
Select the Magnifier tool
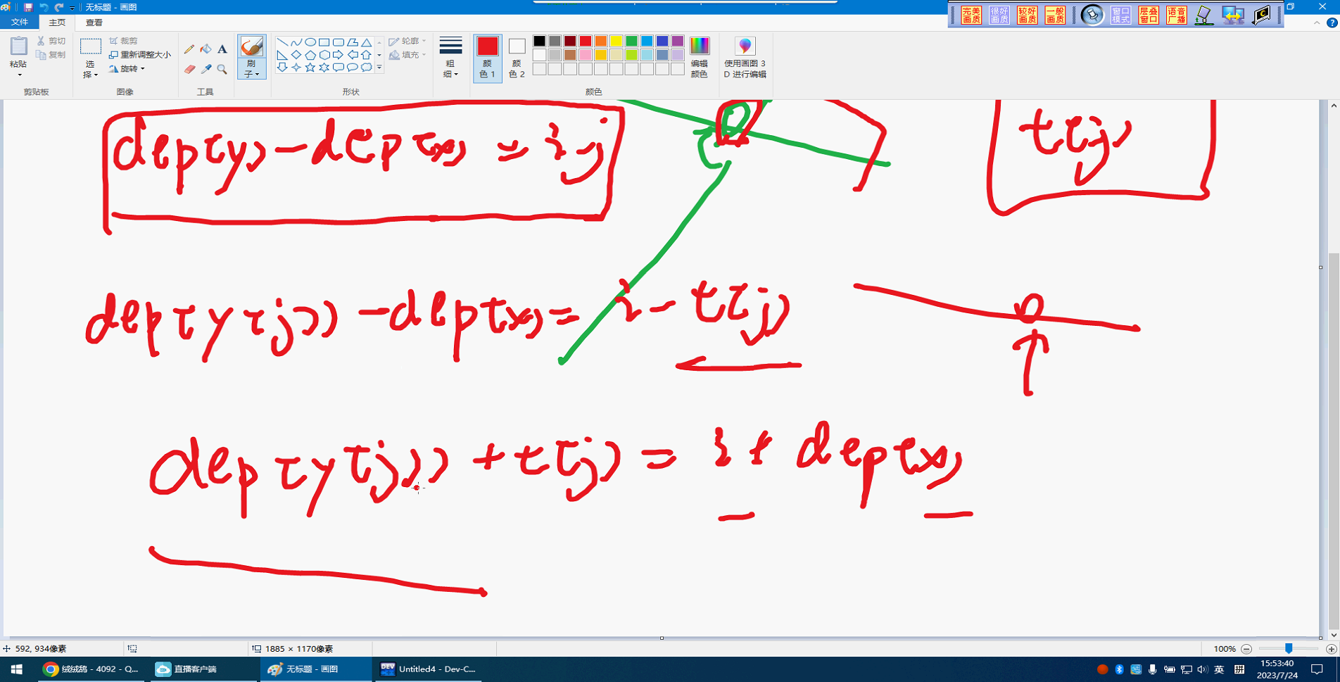click(222, 69)
